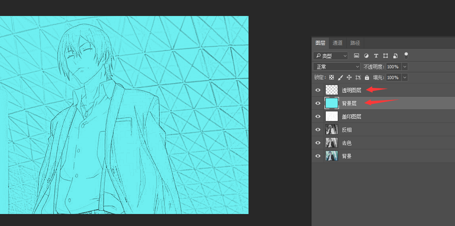Select the 背景 layer thumbnail
Image resolution: width=455 pixels, height=226 pixels.
tap(332, 156)
